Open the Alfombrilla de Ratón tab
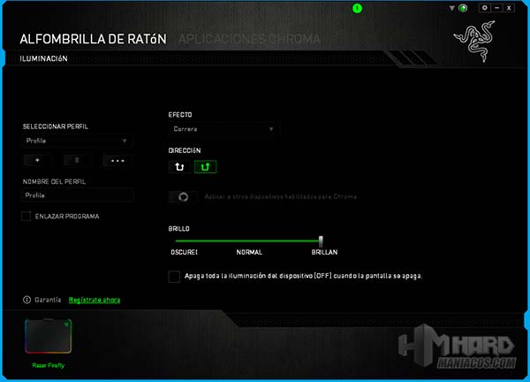Viewport: 530px width, 382px height. point(93,39)
